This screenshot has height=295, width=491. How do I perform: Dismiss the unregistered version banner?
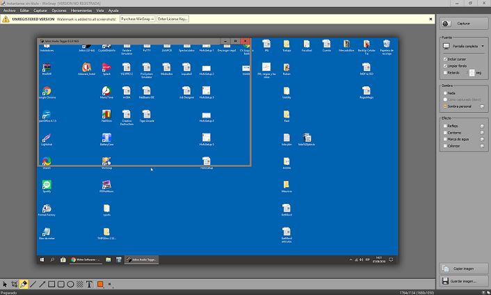[x=430, y=19]
